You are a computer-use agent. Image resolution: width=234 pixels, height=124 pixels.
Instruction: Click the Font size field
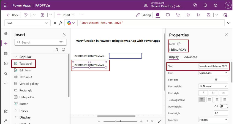coord(221,79)
